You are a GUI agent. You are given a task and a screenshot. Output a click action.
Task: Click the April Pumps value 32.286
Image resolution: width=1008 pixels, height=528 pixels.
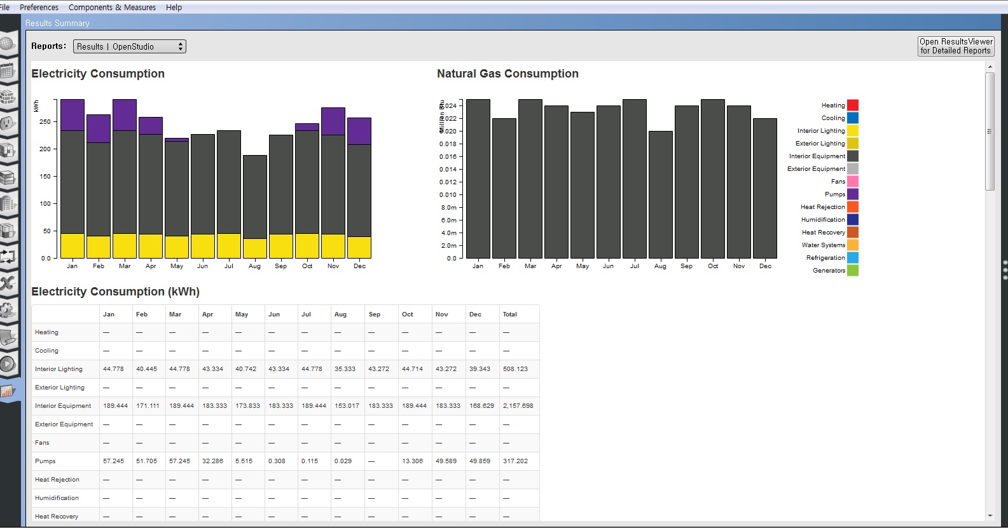tap(212, 461)
